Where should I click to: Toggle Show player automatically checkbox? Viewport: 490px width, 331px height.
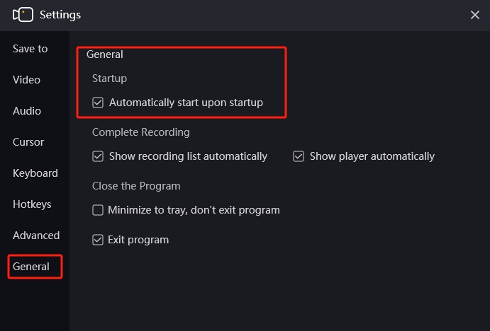pyautogui.click(x=299, y=156)
